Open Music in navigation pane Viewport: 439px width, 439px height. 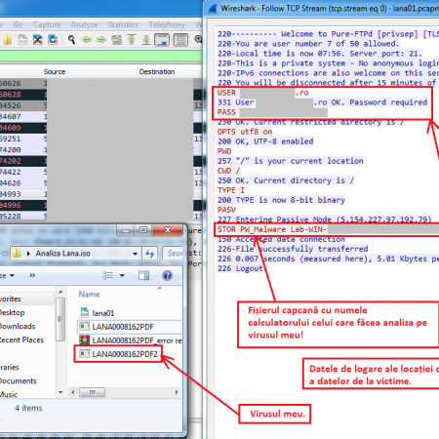pos(9,394)
